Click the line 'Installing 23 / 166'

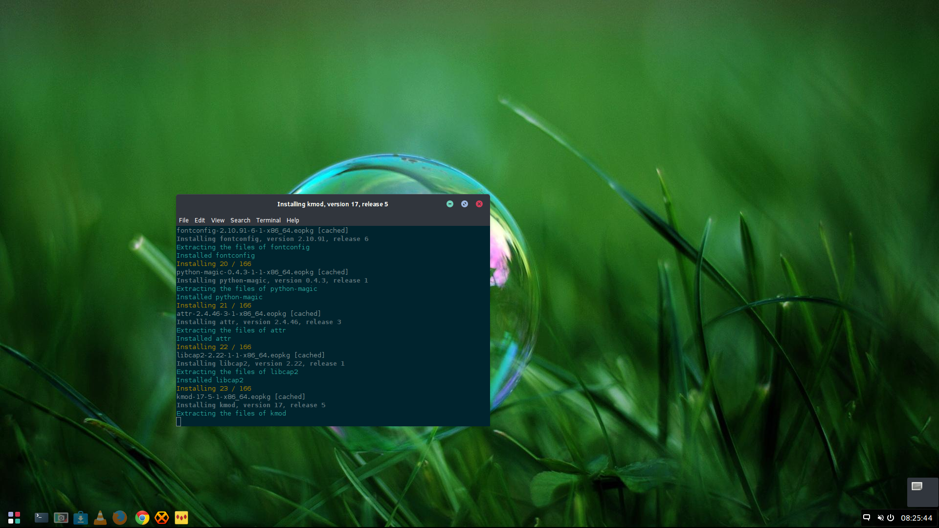coord(214,389)
